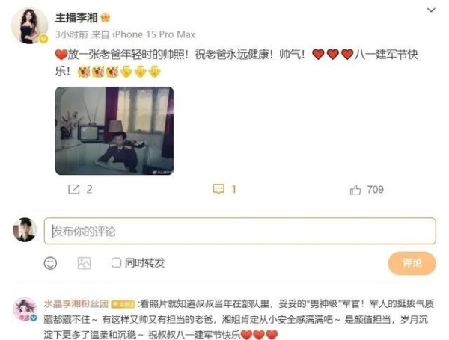
Task: Click the comment bubble icon
Action: (219, 189)
